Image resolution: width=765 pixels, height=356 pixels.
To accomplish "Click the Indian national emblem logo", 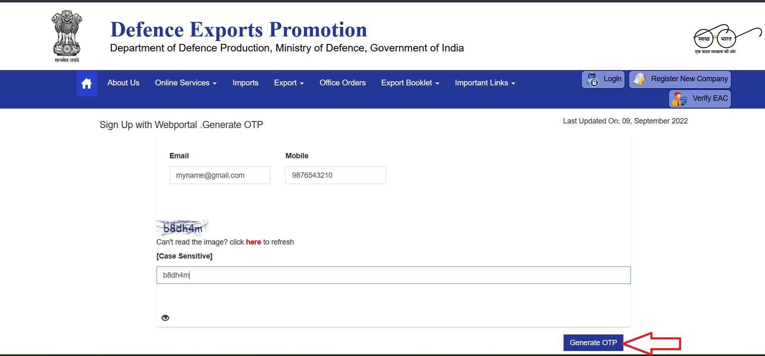I will click(66, 36).
